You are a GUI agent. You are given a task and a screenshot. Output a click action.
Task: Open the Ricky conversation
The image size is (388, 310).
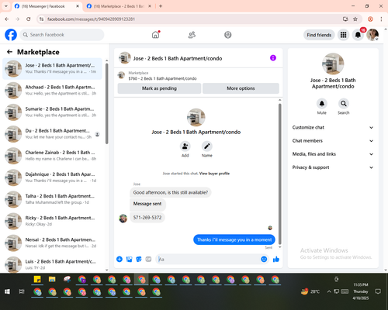click(x=52, y=221)
